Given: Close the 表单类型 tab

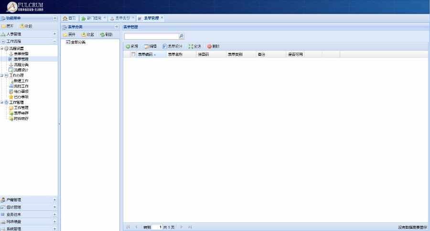Looking at the screenshot, I should (x=133, y=18).
